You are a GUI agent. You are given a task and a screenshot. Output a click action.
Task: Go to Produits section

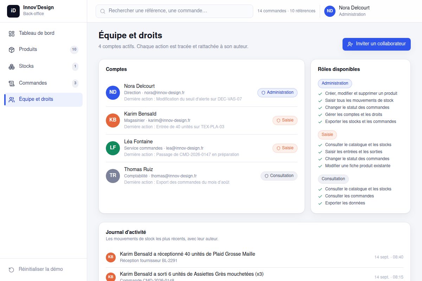click(43, 50)
